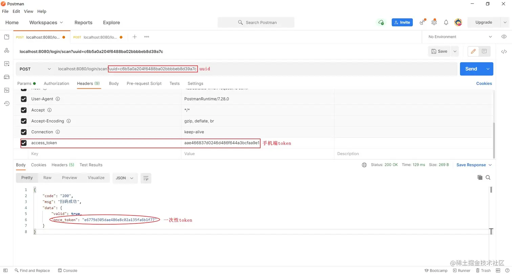Switch to the Params tab

click(x=26, y=83)
